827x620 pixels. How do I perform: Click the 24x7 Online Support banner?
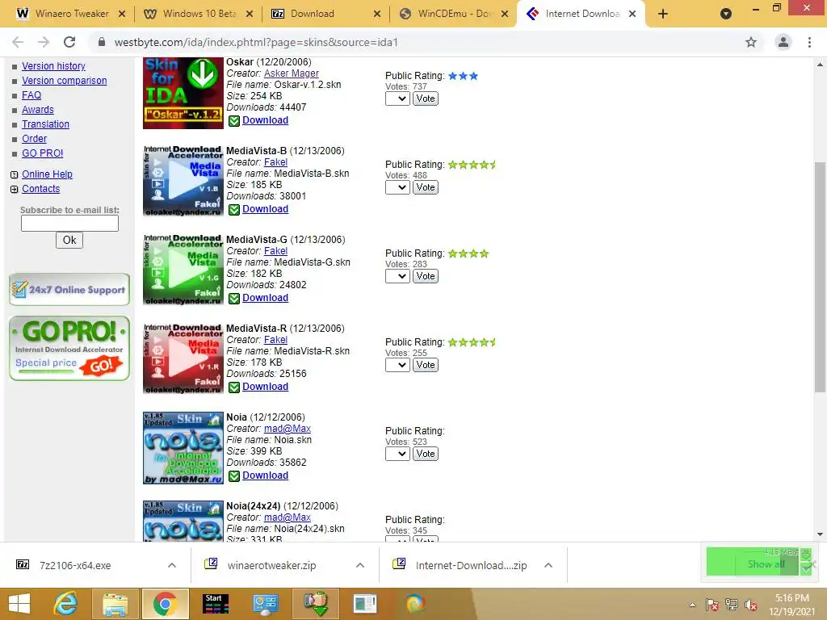[x=69, y=290]
